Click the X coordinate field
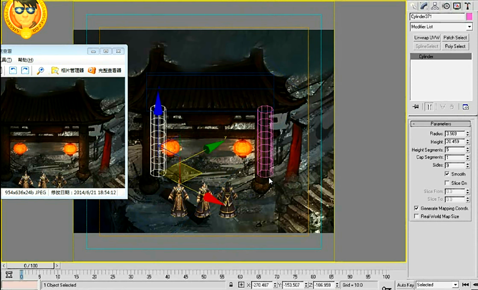 262,285
